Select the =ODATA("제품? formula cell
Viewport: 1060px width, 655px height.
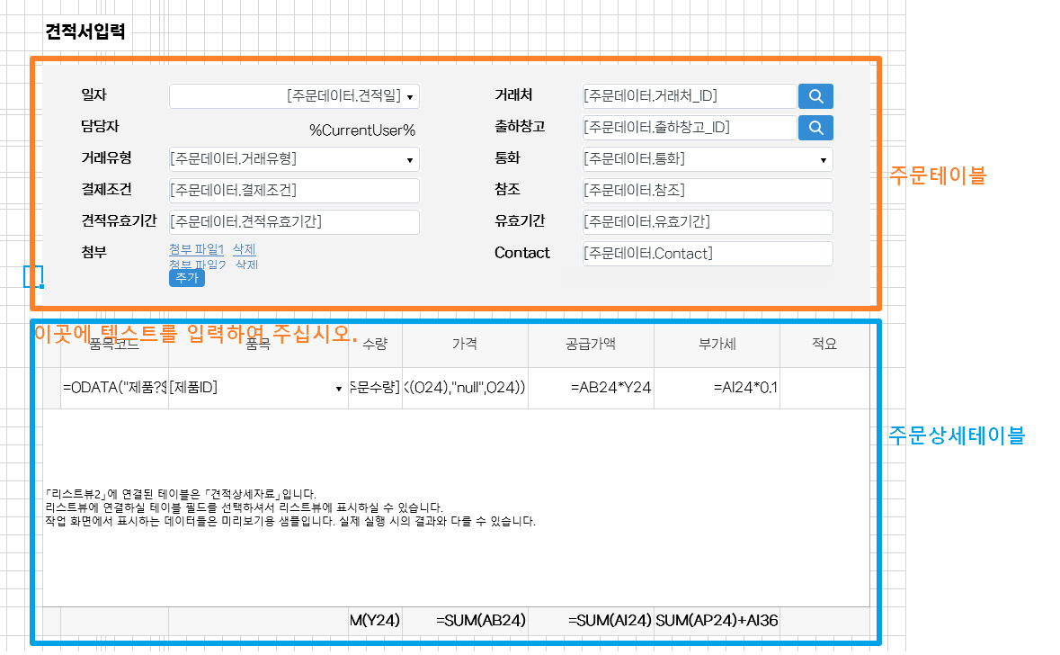point(114,389)
